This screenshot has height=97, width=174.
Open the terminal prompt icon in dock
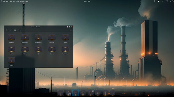(112, 93)
